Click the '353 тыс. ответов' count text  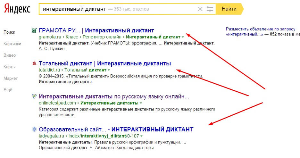click(131, 9)
